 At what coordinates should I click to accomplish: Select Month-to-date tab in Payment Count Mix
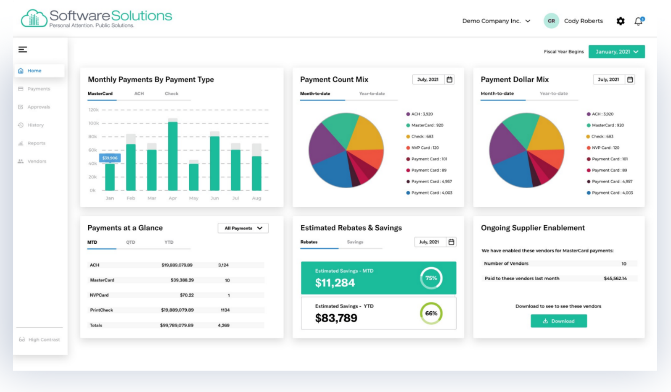pyautogui.click(x=315, y=94)
